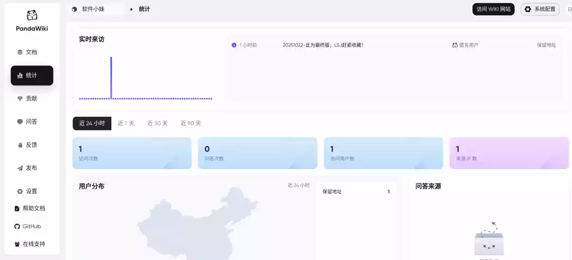Open 系统配置 system configuration
Viewport: 572px width, 260px height.
[540, 9]
